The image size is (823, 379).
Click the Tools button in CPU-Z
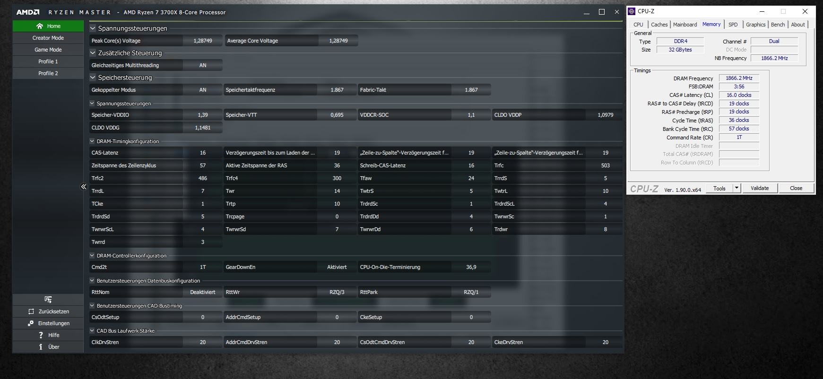[719, 188]
